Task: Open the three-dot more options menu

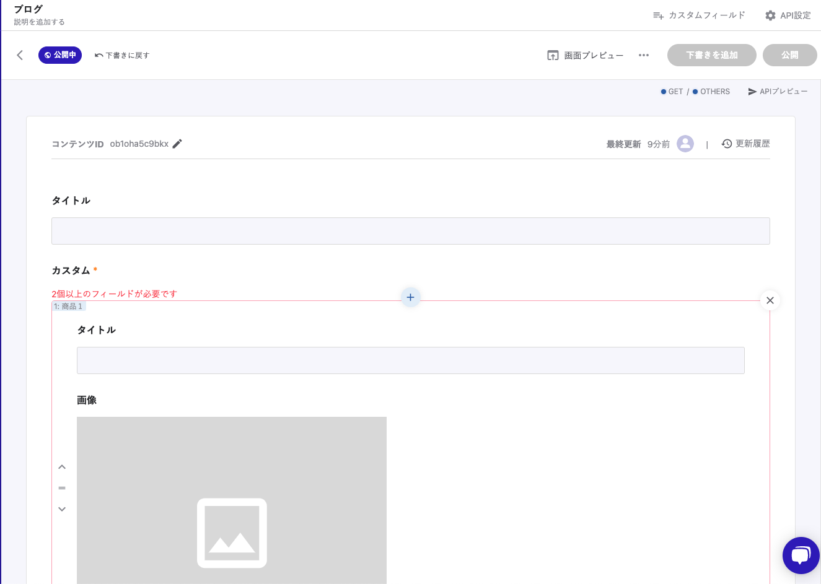Action: tap(644, 55)
